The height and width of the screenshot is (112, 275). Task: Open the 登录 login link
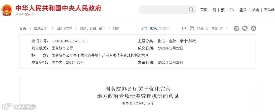(x=243, y=10)
